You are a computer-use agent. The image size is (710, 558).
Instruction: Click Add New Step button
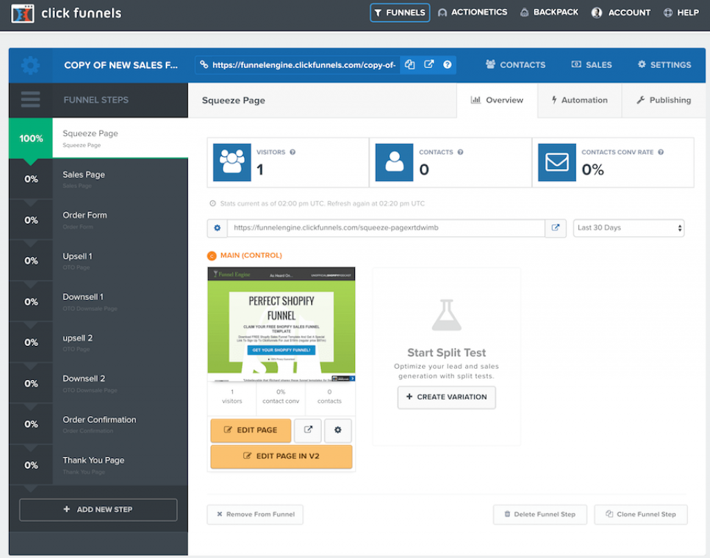(x=98, y=509)
